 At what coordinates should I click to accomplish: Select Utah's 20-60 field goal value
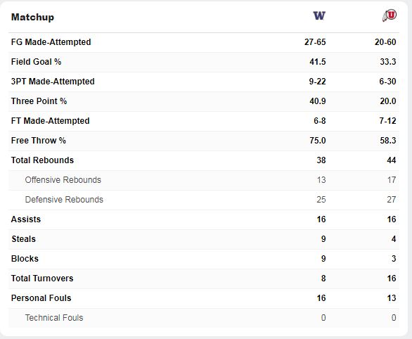click(385, 42)
